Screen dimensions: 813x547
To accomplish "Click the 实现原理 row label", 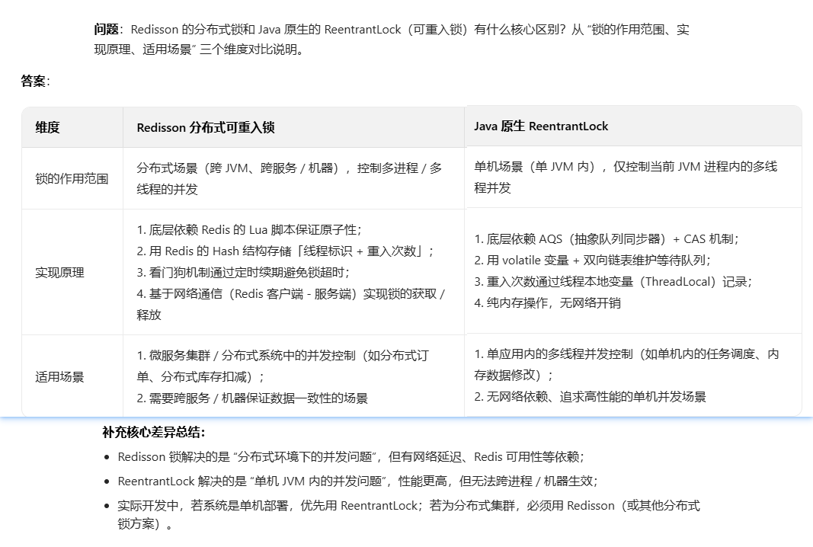I will click(x=59, y=273).
